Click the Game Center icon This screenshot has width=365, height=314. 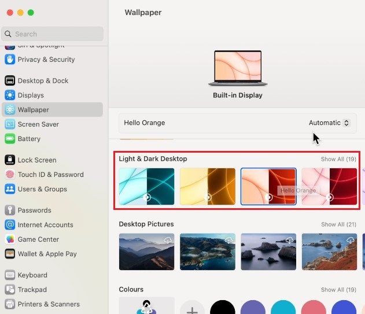point(10,239)
